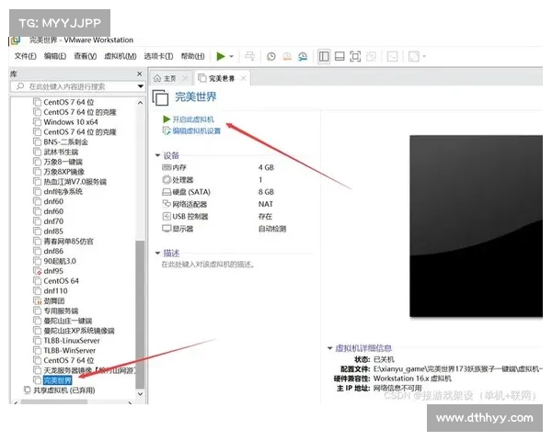Click the 处理器 processor device icon
Viewport: 552px width, 441px height.
pyautogui.click(x=167, y=180)
